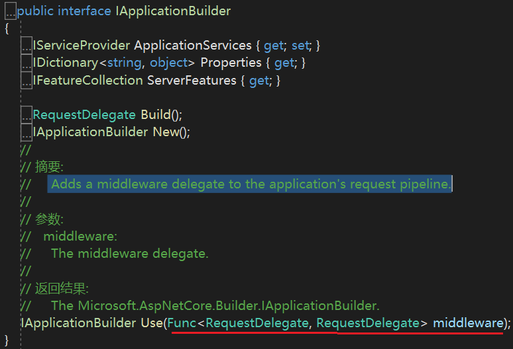The height and width of the screenshot is (349, 513).
Task: Click the IServiceProvider type name
Action: 81,46
